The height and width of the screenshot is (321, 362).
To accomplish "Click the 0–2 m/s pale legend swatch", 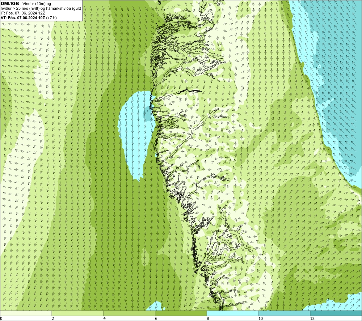I will point(26,313).
